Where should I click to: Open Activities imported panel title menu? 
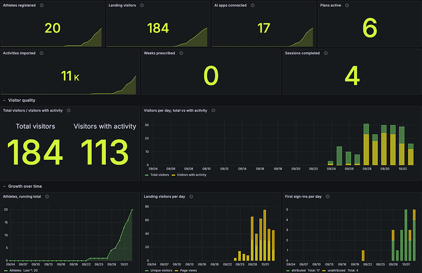(x=19, y=53)
